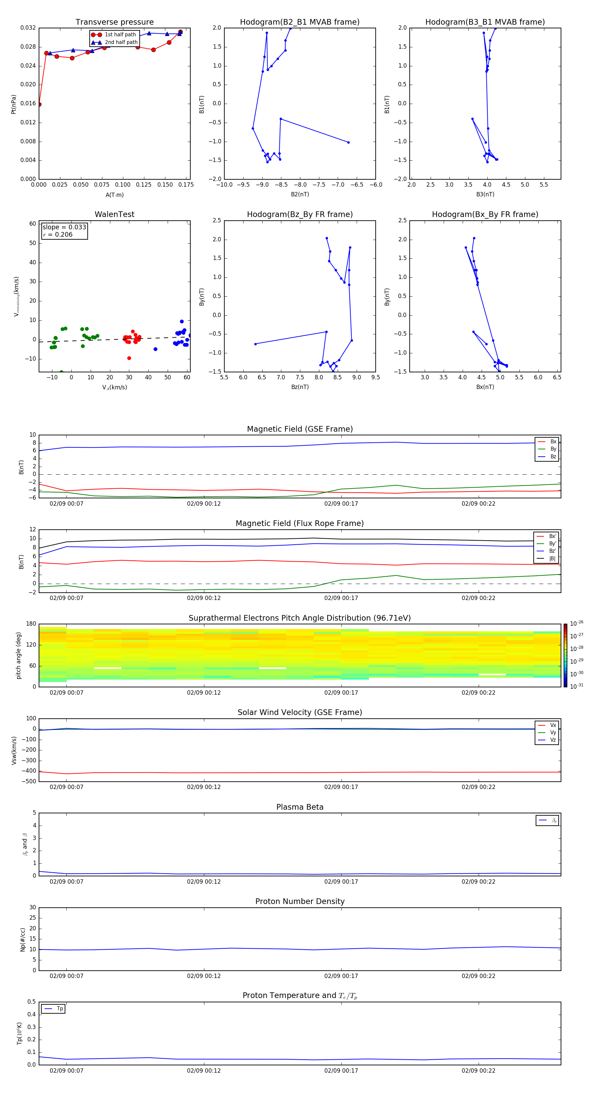The image size is (600, 1100).
Task: Click the Vz legend entry
Action: pyautogui.click(x=547, y=740)
